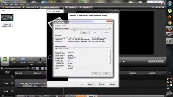Open the Edit menu
This screenshot has width=173, height=97.
click(6, 4)
